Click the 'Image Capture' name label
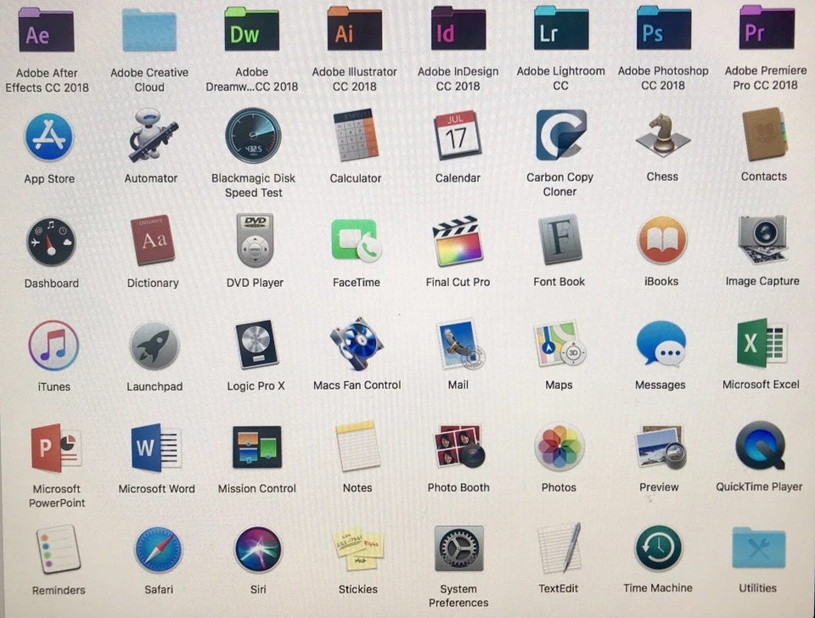815x618 pixels. click(762, 281)
